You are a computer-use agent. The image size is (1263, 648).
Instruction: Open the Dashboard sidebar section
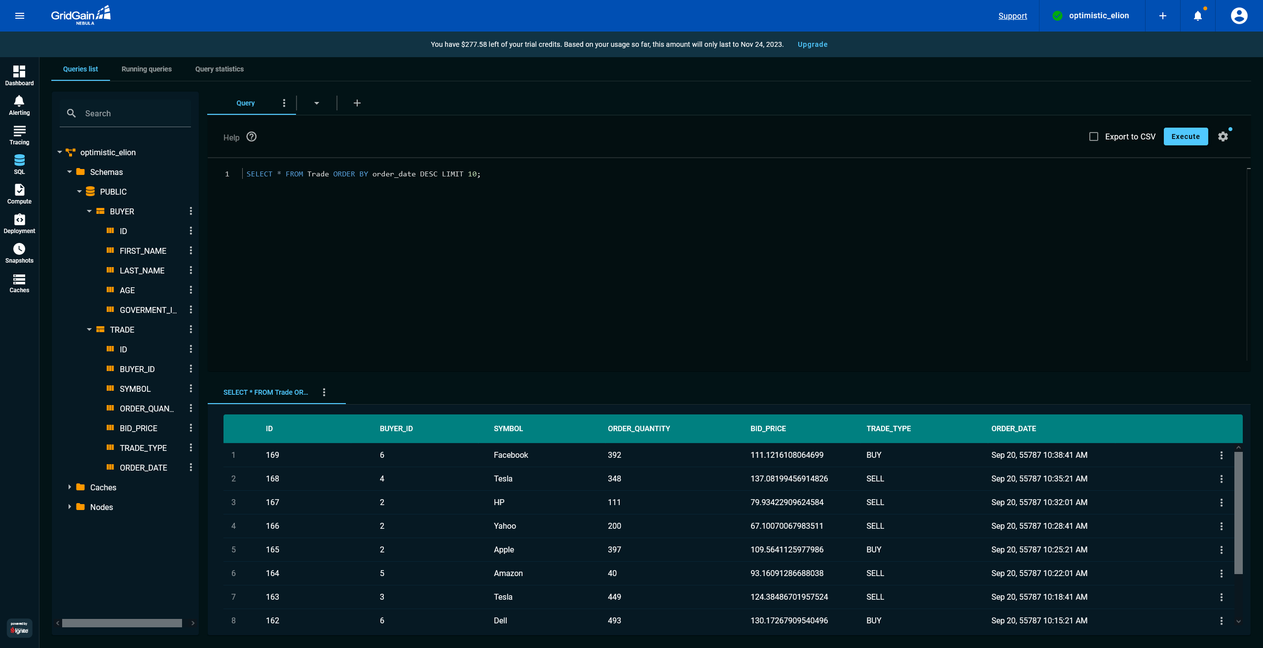[19, 76]
